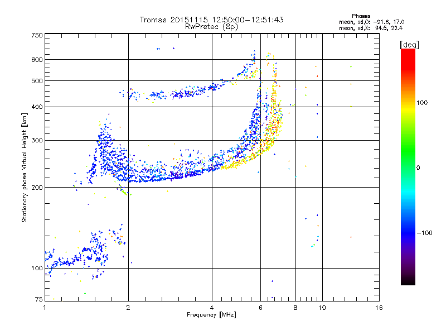446x335 pixels.
Task: Click the subtitle 'RwPretec (8p)'
Action: [x=211, y=27]
